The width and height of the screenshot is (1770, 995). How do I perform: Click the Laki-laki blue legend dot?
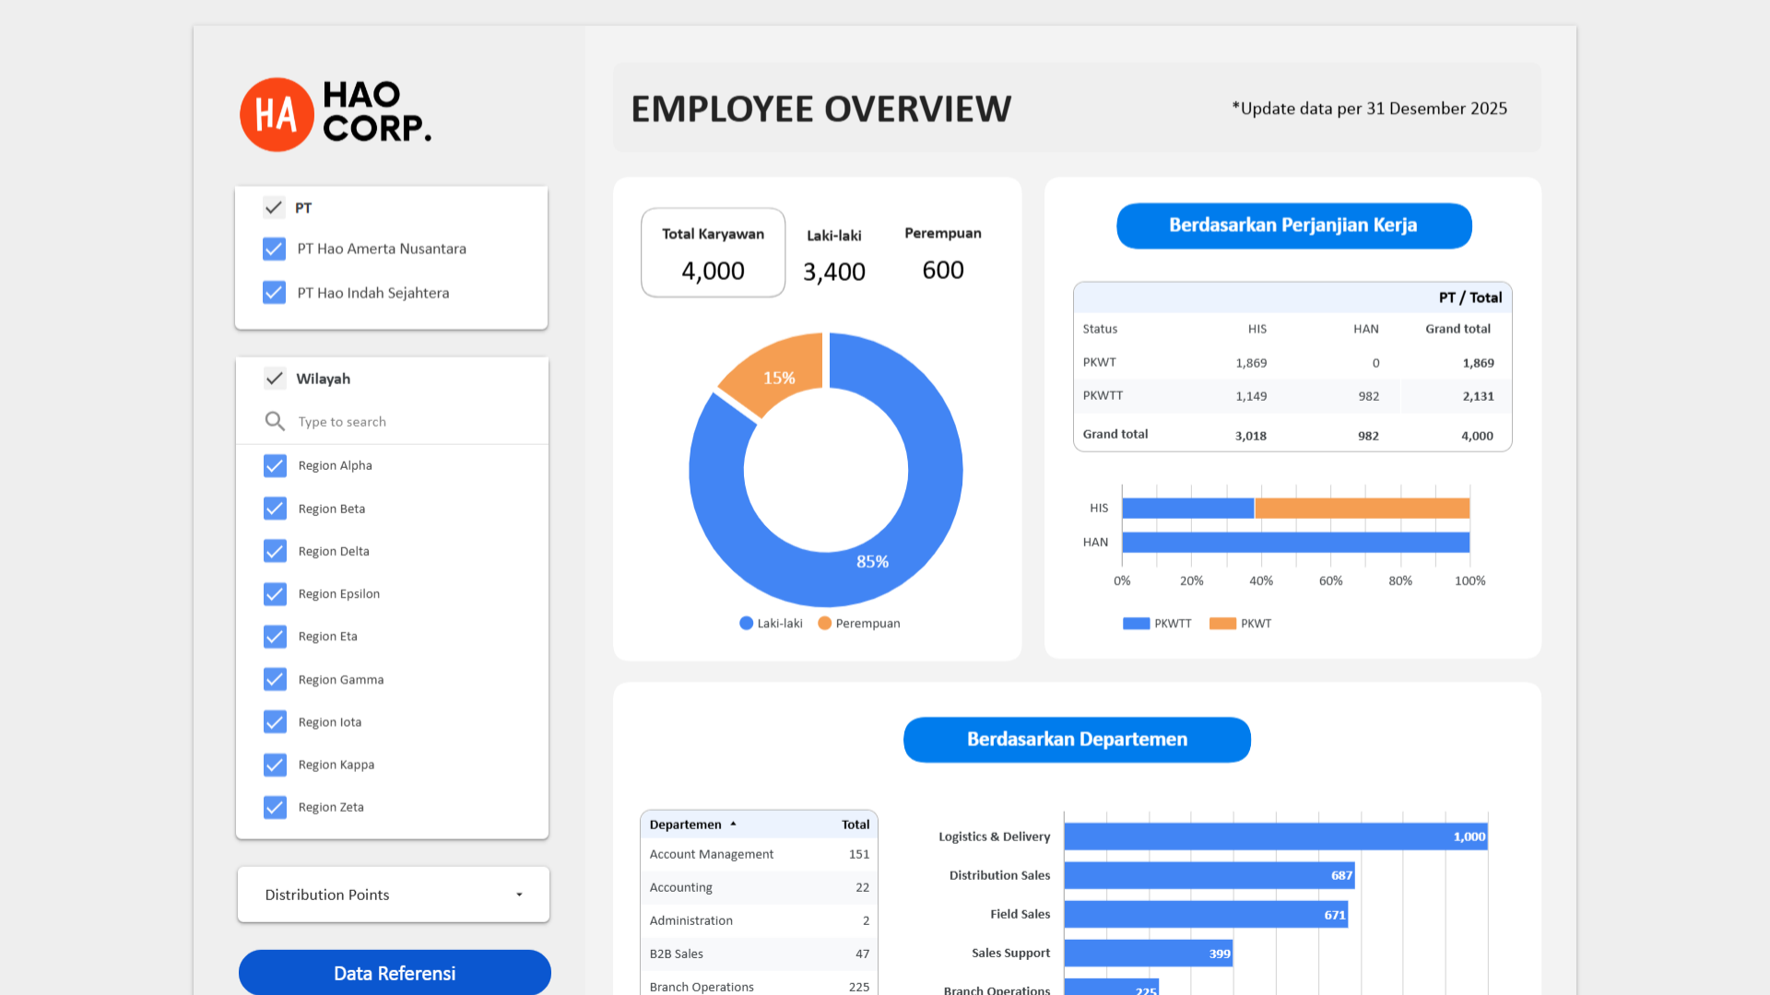point(746,623)
